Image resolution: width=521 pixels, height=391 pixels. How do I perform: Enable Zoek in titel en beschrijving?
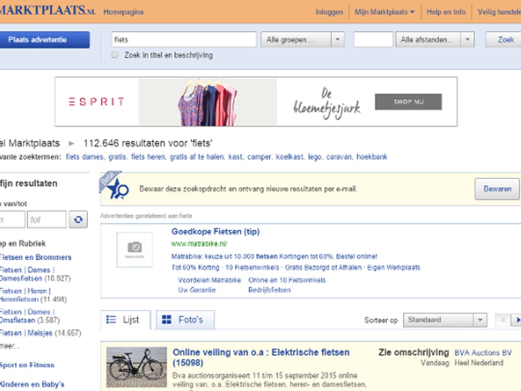point(114,54)
